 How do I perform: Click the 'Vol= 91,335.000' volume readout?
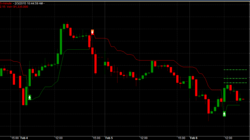coord(17,7)
